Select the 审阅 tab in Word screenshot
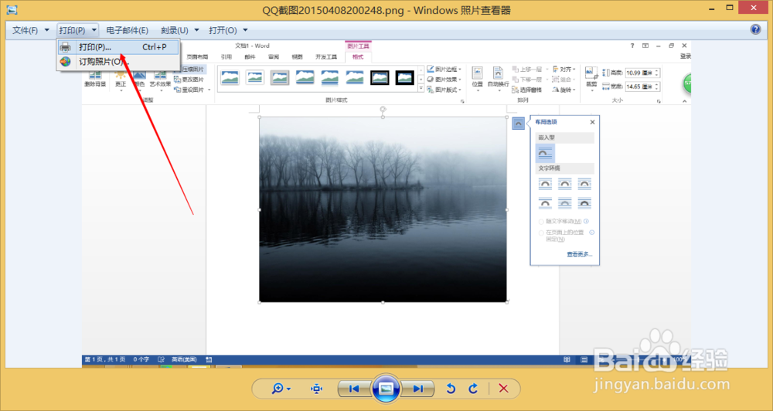Image resolution: width=773 pixels, height=411 pixels. click(x=274, y=57)
